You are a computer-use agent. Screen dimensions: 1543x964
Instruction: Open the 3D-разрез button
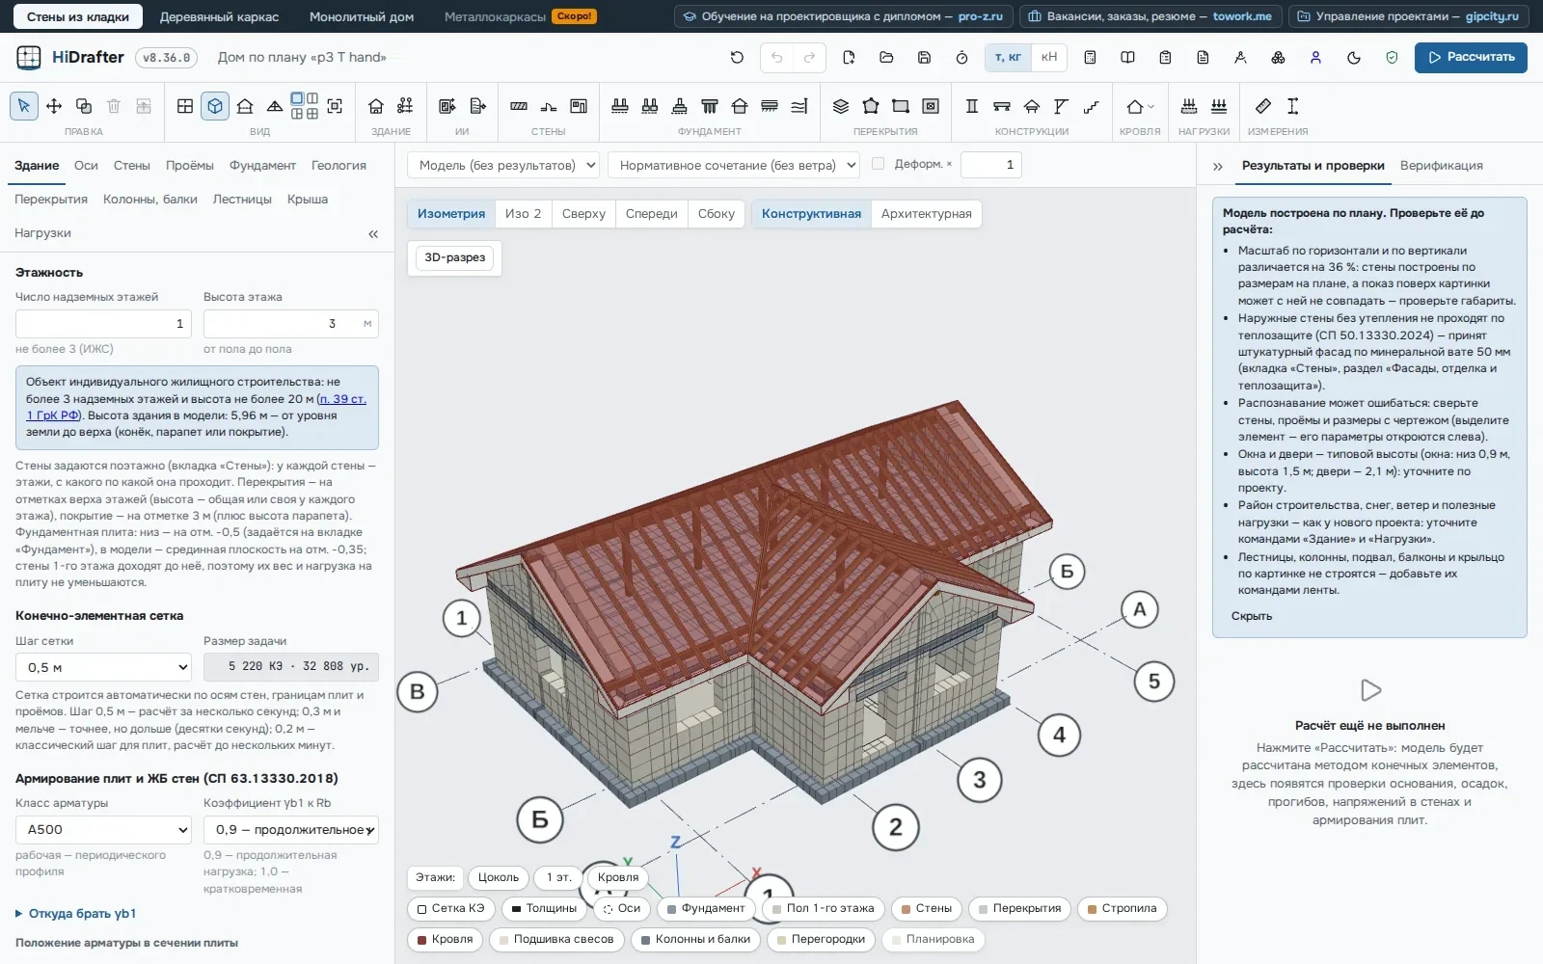[x=455, y=257]
